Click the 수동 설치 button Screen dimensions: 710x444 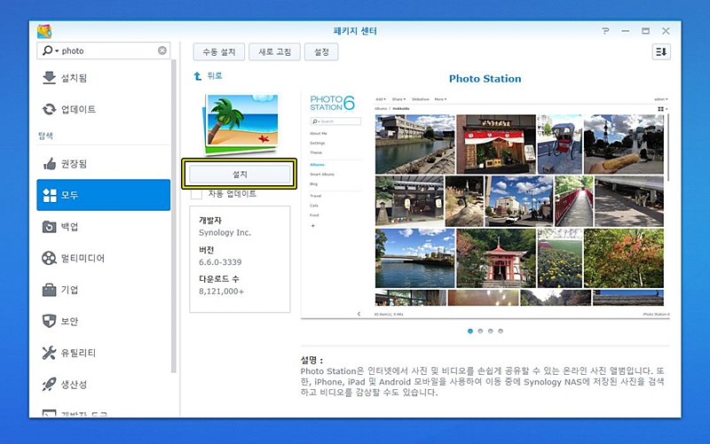click(x=218, y=52)
